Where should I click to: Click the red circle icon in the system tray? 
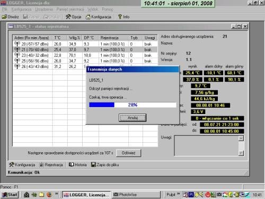(x=208, y=195)
